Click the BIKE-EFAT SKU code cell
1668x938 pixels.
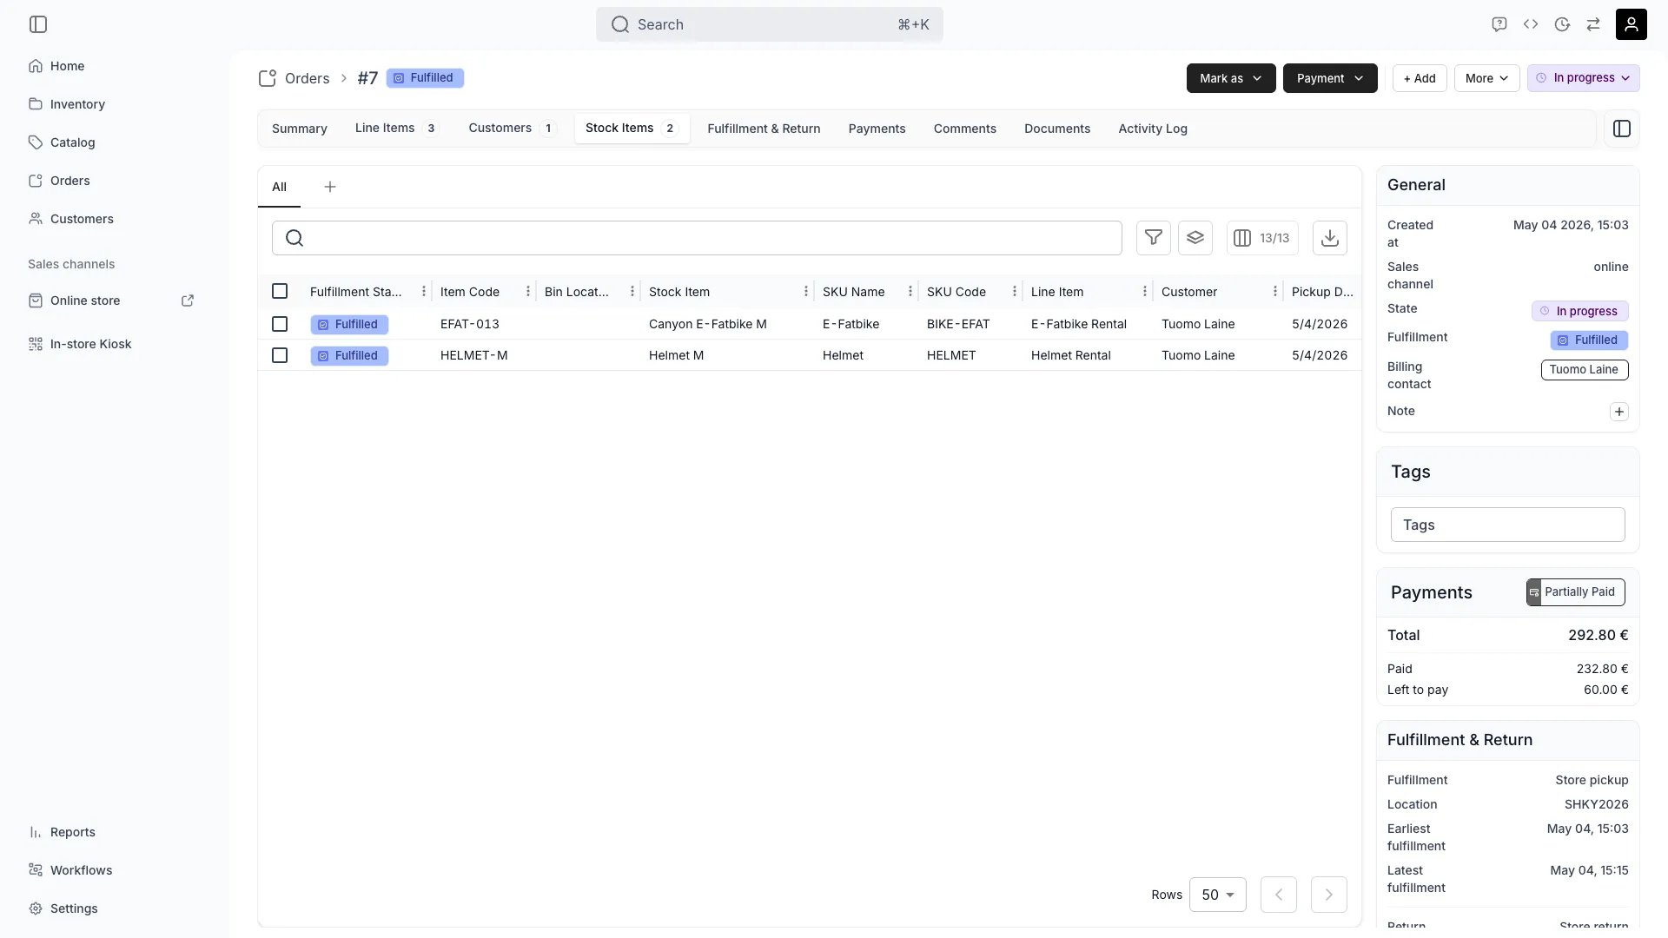[958, 324]
